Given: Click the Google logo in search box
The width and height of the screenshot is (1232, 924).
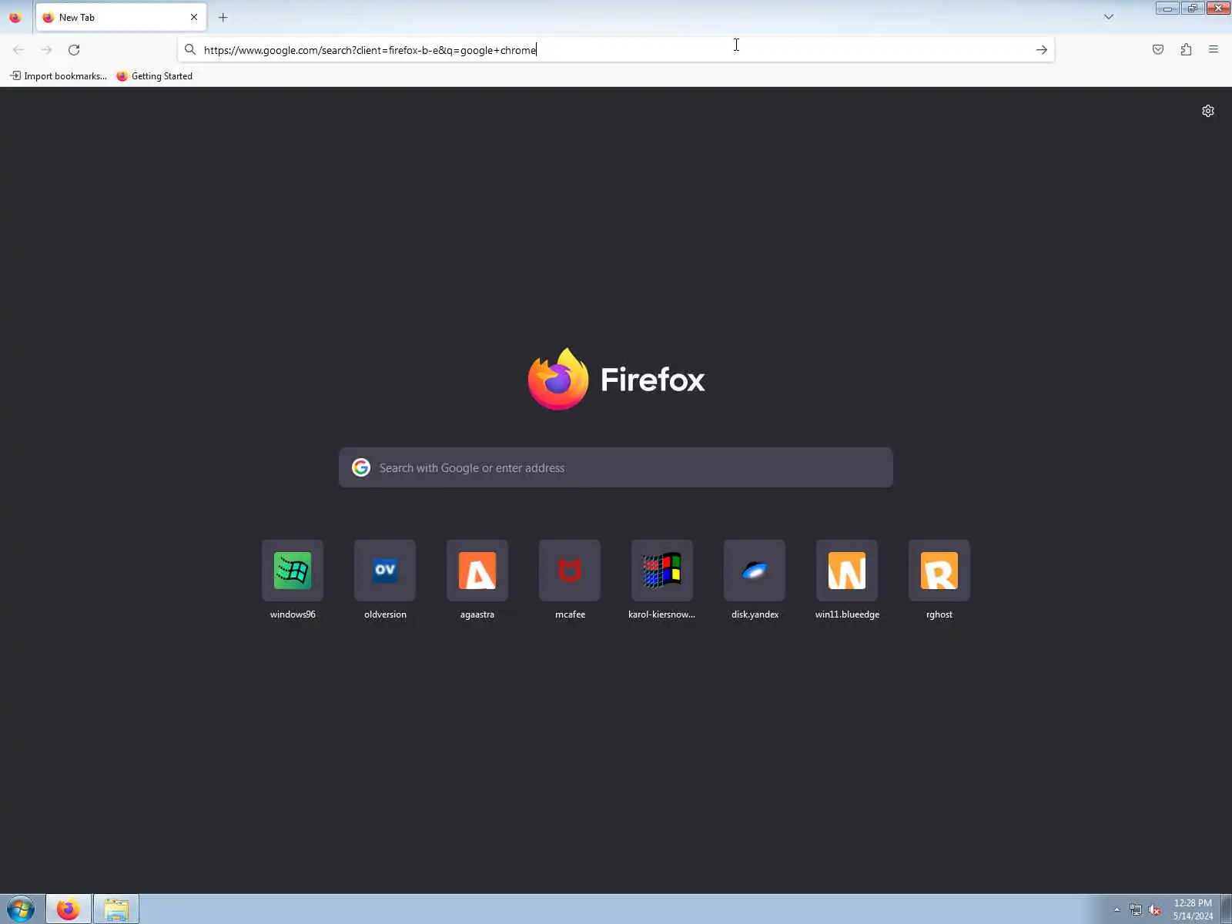Looking at the screenshot, I should (361, 467).
